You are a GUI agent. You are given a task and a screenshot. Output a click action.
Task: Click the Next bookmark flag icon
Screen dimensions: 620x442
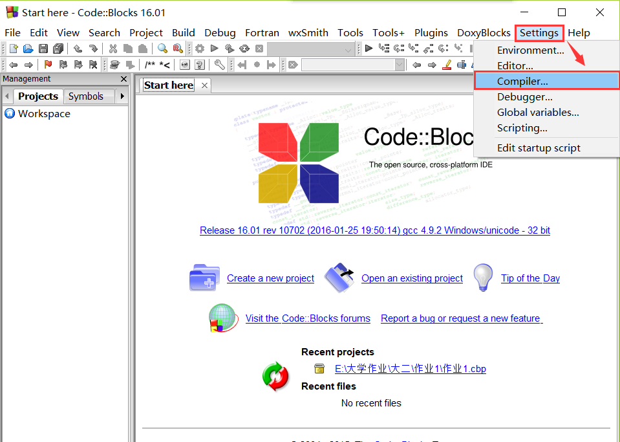click(78, 65)
